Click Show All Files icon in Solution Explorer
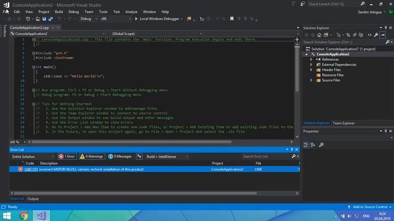 (361, 35)
